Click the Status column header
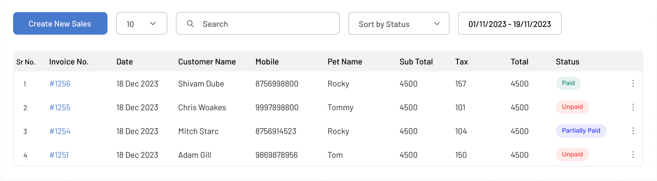 point(567,62)
